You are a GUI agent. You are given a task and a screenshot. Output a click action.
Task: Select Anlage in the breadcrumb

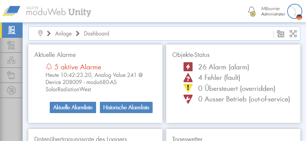[x=63, y=34]
